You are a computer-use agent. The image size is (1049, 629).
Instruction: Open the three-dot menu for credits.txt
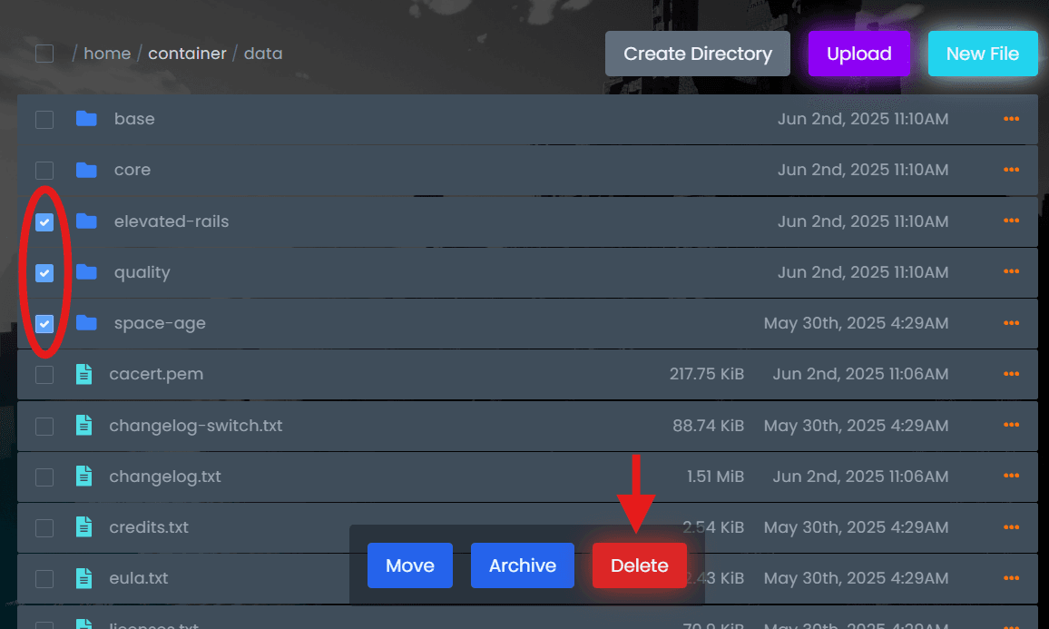click(1011, 527)
